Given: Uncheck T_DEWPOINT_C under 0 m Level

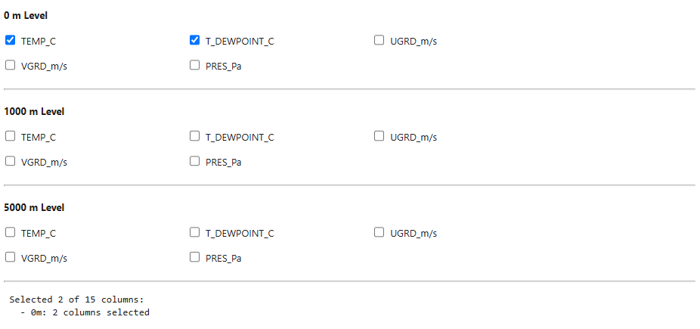Looking at the screenshot, I should tap(195, 41).
